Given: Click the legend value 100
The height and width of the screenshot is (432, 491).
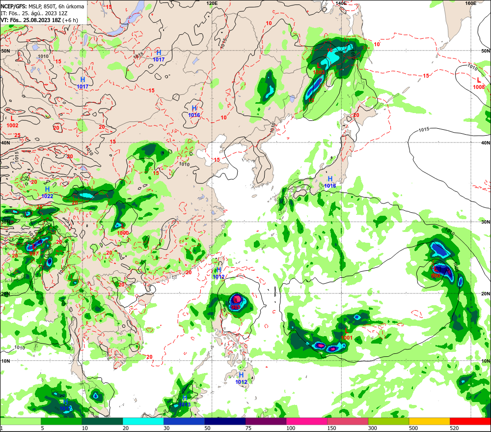Looking at the screenshot, I should point(291,428).
